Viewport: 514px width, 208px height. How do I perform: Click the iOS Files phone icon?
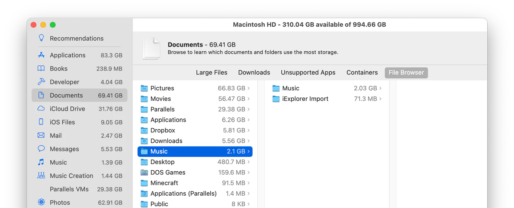[x=41, y=122]
